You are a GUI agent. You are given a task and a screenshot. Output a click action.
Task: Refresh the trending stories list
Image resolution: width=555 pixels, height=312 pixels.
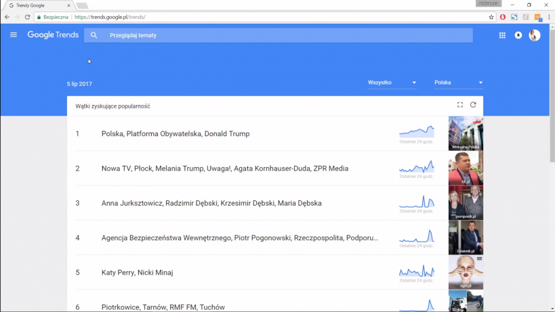473,105
